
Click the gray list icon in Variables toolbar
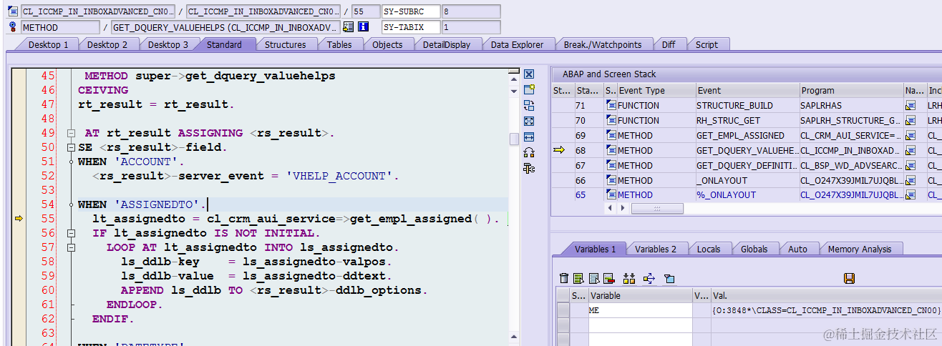[x=593, y=278]
